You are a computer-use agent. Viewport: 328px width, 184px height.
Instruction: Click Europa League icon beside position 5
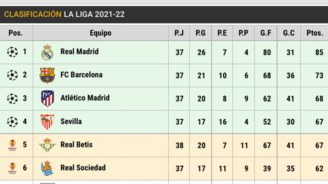tap(12, 145)
